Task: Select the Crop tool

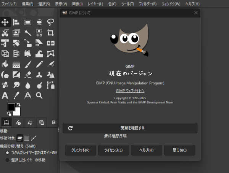Action: (x=50, y=33)
